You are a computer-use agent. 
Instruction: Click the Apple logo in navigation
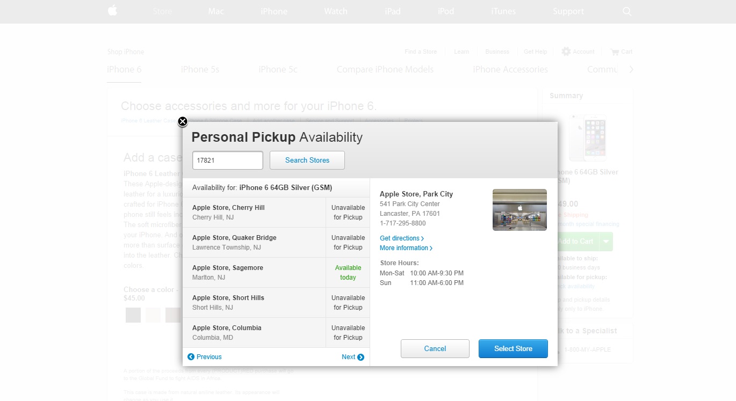[x=112, y=11]
